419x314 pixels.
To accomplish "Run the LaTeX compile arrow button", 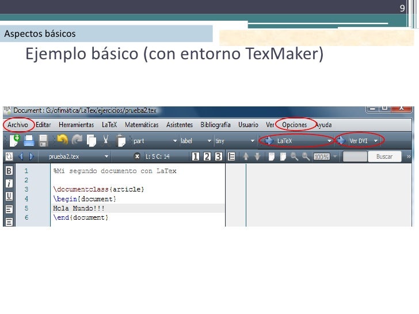I will pyautogui.click(x=269, y=140).
